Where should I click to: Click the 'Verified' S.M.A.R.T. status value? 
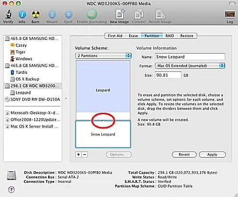[164, 181]
